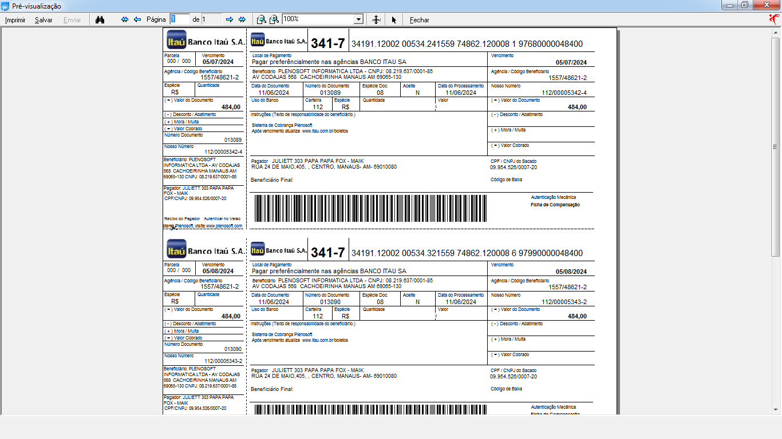Click the 'visite www.plenosoft.com' footer text
The image size is (782, 439).
[218, 226]
